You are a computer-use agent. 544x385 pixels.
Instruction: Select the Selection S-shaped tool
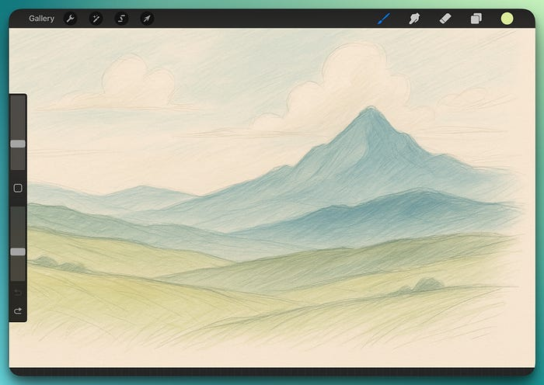tap(121, 19)
